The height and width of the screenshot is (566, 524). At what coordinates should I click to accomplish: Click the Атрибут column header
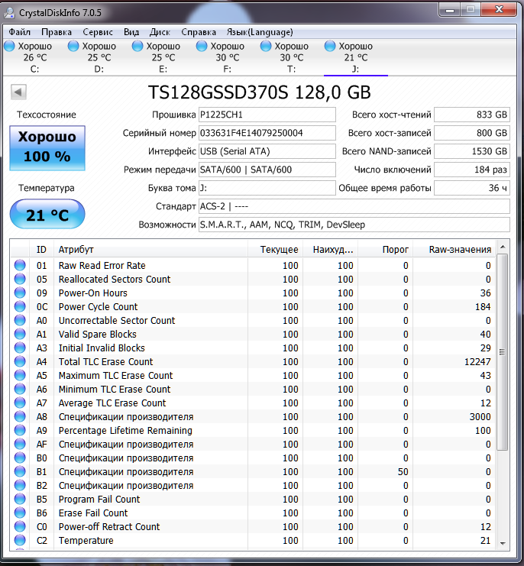point(150,250)
